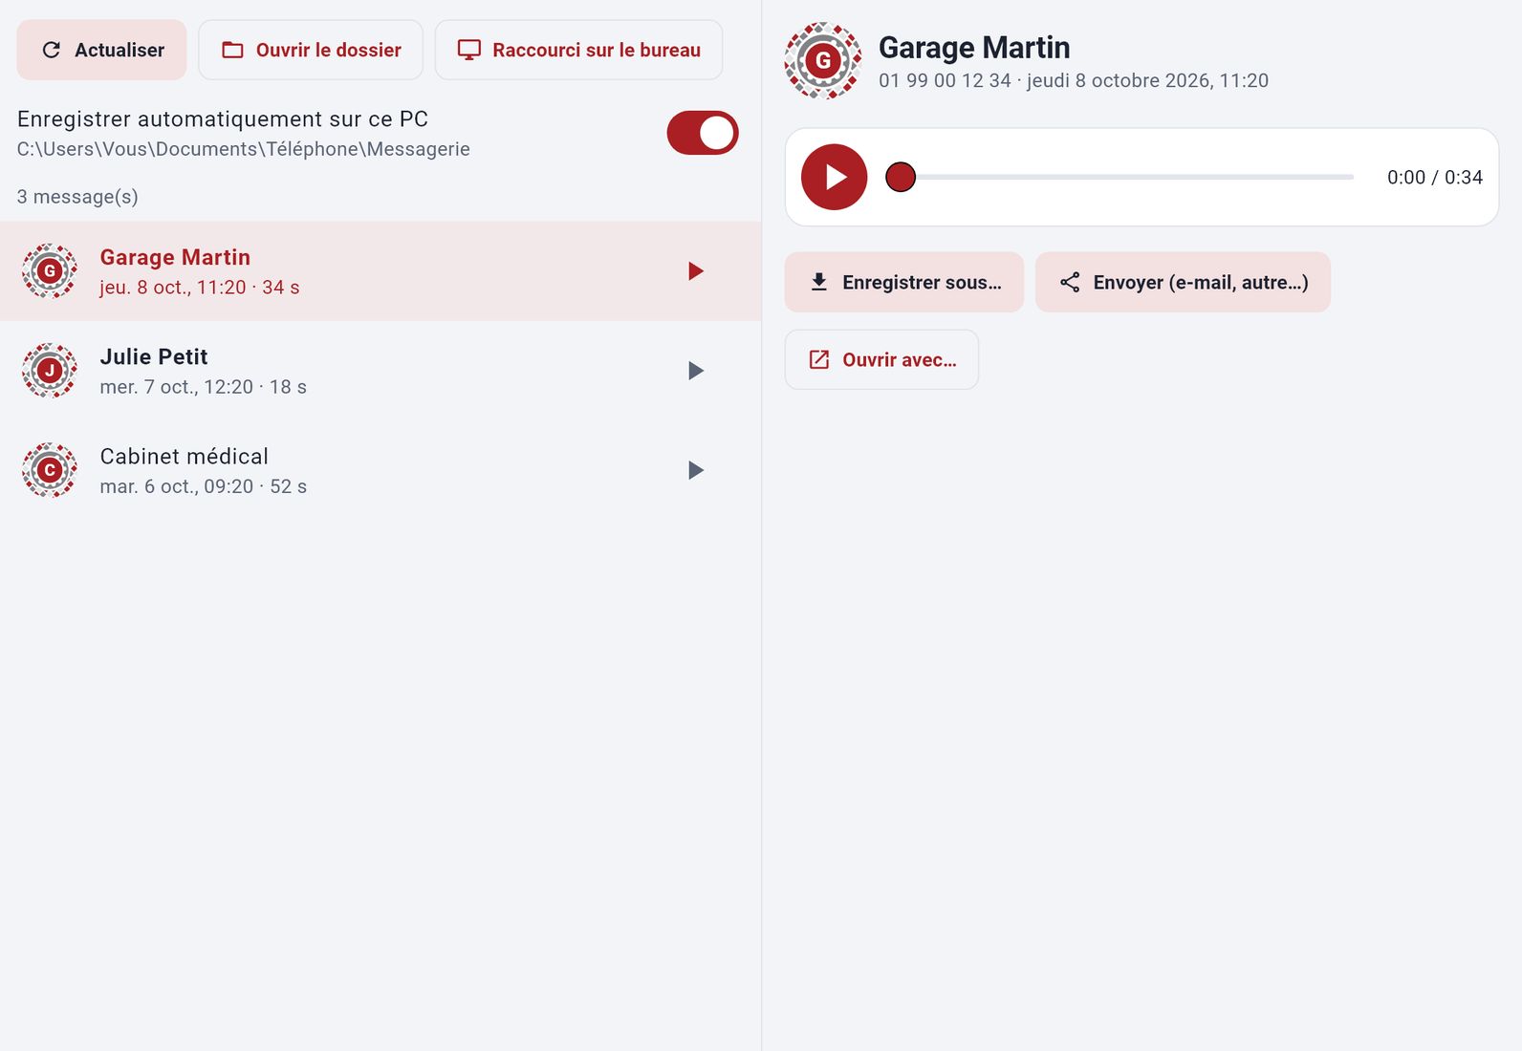The image size is (1522, 1051).
Task: Click Enregistrer automatiquement sur ce PC label
Action: click(223, 119)
